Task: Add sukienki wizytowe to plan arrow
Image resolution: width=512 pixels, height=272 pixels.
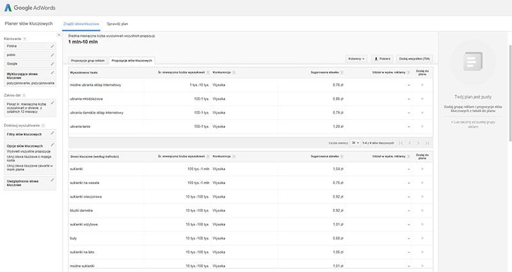Action: pos(422,225)
